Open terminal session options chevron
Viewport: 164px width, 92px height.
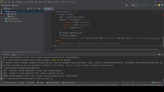23,54
